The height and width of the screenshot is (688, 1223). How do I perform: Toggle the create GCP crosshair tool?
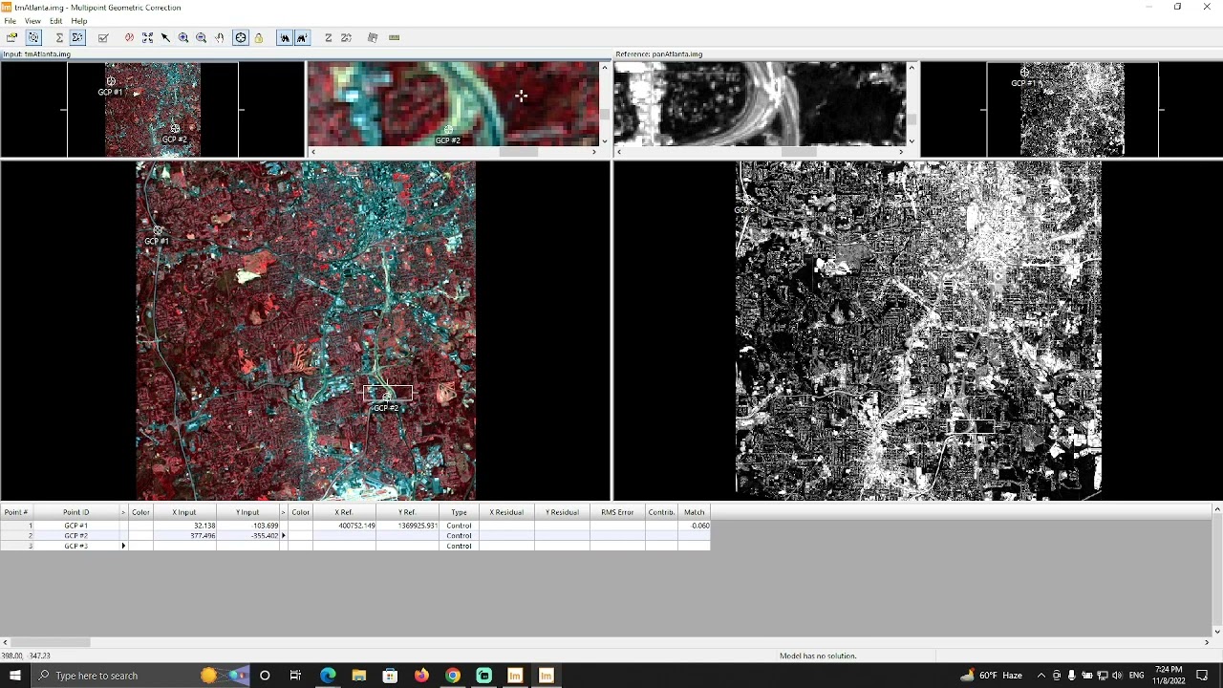[241, 38]
